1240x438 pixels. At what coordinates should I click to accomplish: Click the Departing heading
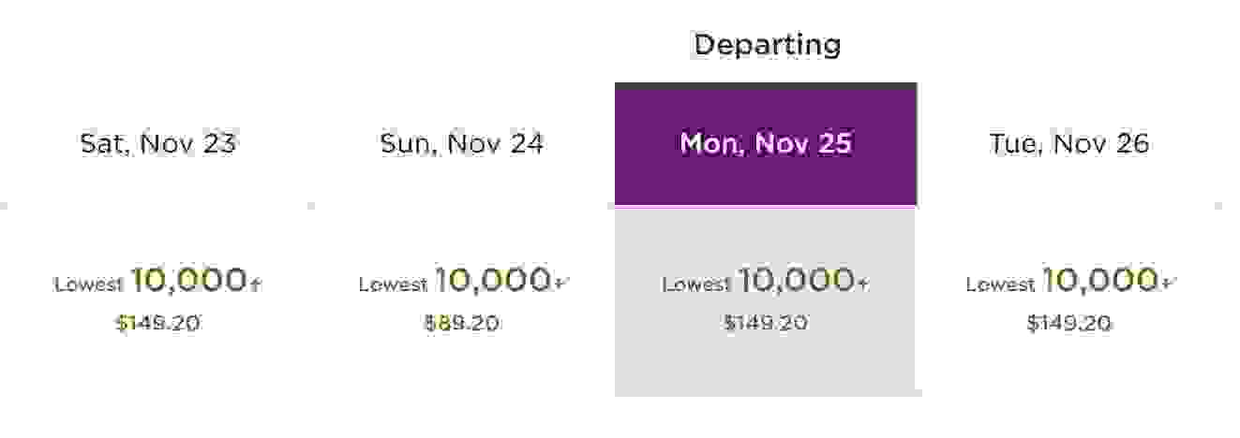coord(767,46)
